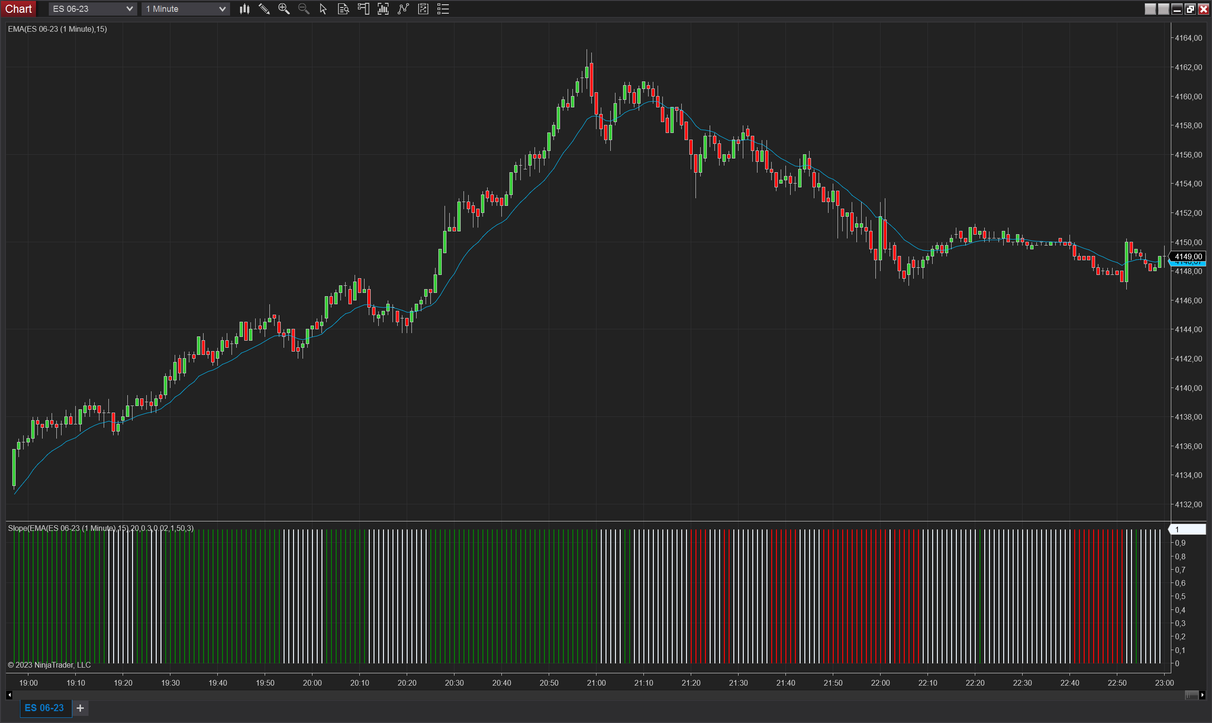This screenshot has height=723, width=1212.
Task: Close the chart window
Action: pos(1203,9)
